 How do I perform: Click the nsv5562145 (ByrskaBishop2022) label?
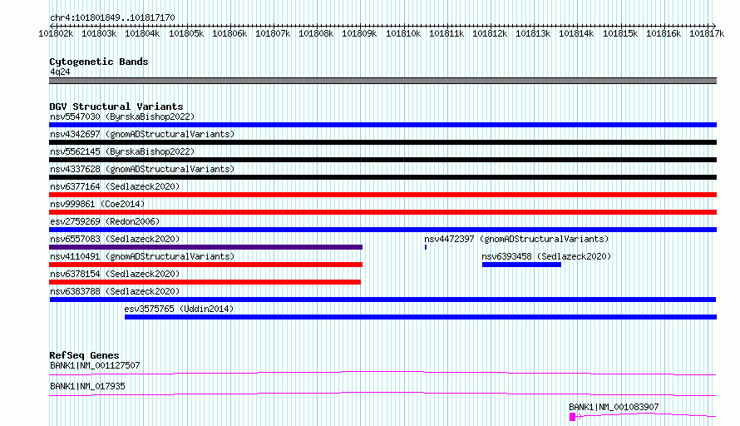tap(122, 151)
